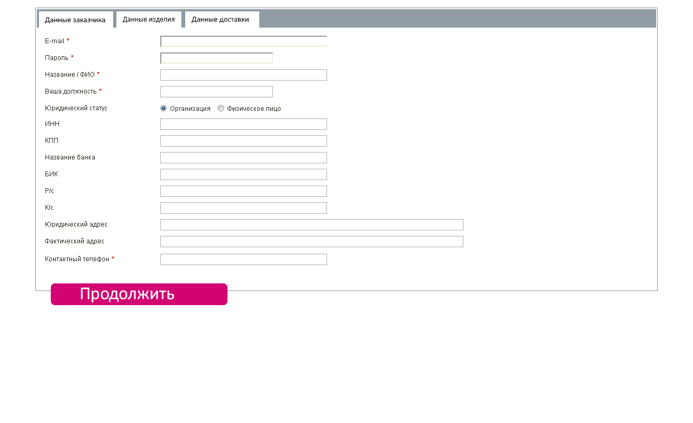Switch to the Данные заказчика tab
693x423 pixels.
coord(75,19)
